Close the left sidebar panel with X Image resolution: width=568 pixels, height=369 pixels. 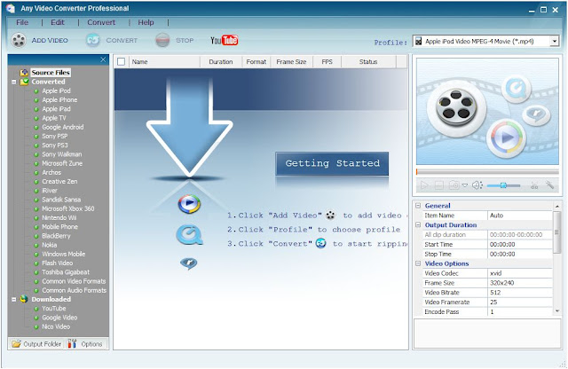pos(103,59)
